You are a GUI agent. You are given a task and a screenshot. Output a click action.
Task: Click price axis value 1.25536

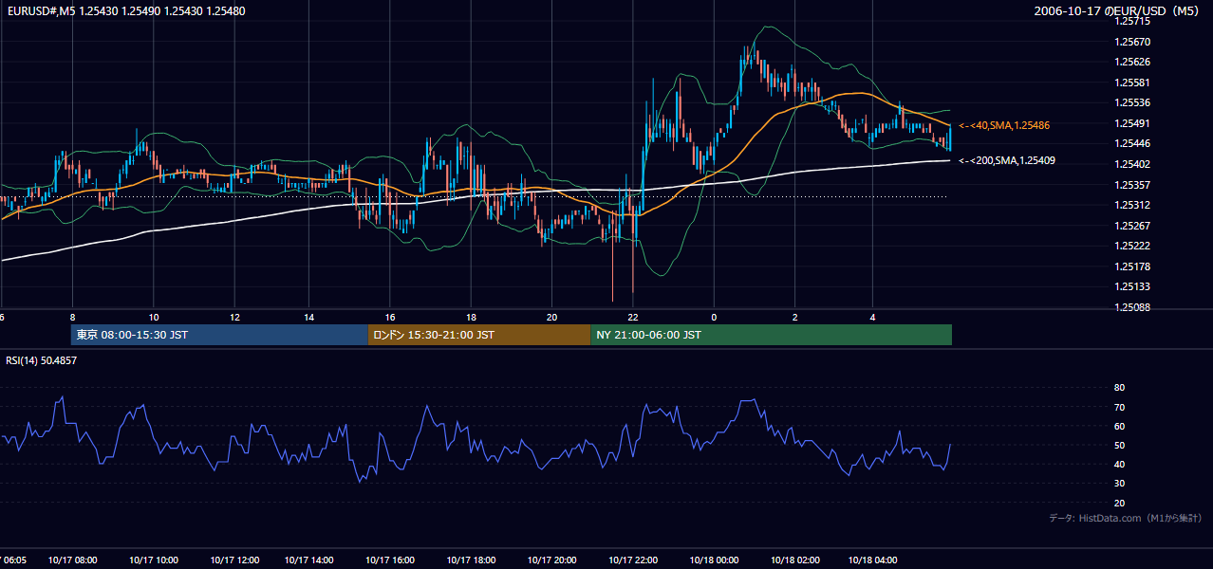[1132, 102]
